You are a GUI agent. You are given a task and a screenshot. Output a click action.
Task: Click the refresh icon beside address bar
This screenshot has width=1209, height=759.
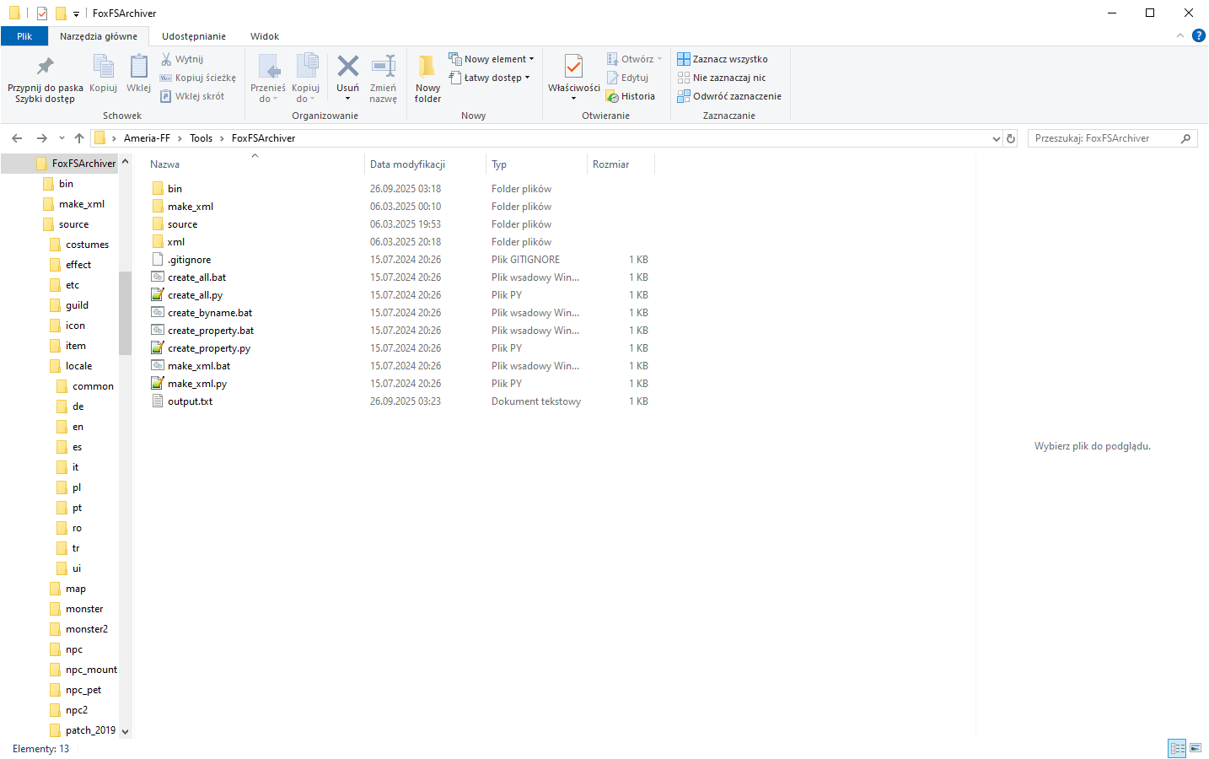[x=1011, y=138]
